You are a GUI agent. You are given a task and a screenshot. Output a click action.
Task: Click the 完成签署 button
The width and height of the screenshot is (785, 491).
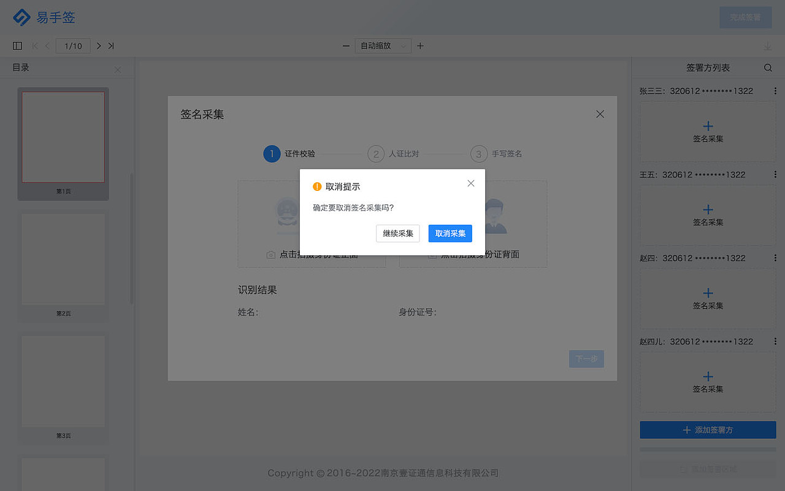(745, 17)
